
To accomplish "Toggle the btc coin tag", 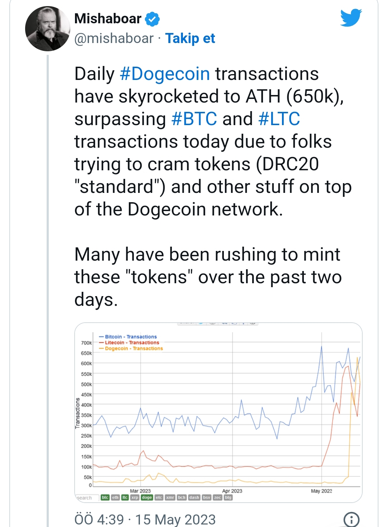I will pyautogui.click(x=105, y=497).
